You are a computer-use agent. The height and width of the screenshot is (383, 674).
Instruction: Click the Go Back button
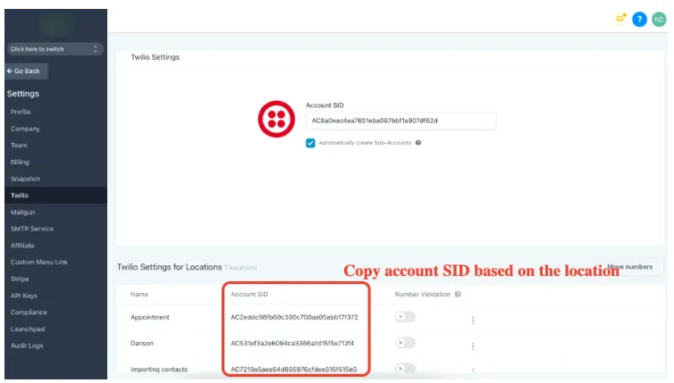(26, 71)
